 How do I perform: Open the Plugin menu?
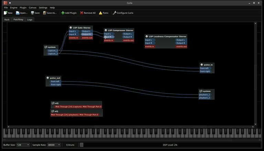point(23,8)
